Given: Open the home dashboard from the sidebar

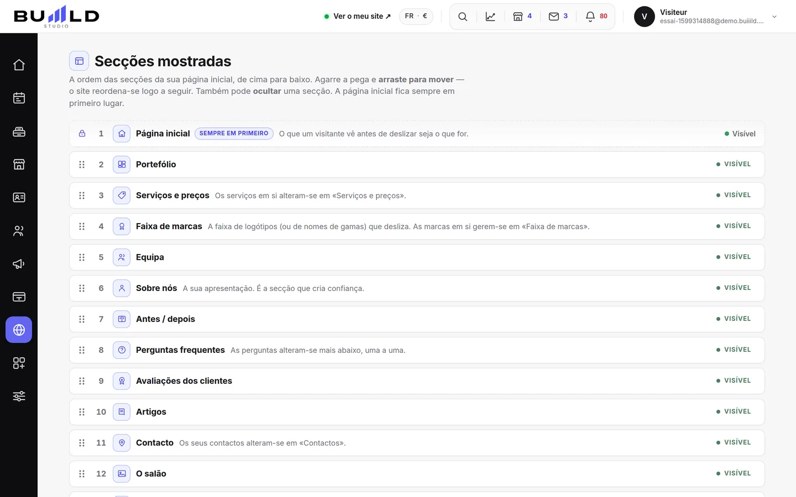Looking at the screenshot, I should point(19,65).
